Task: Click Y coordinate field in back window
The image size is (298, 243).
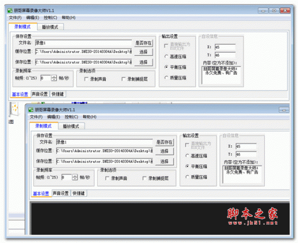Action: [225, 55]
